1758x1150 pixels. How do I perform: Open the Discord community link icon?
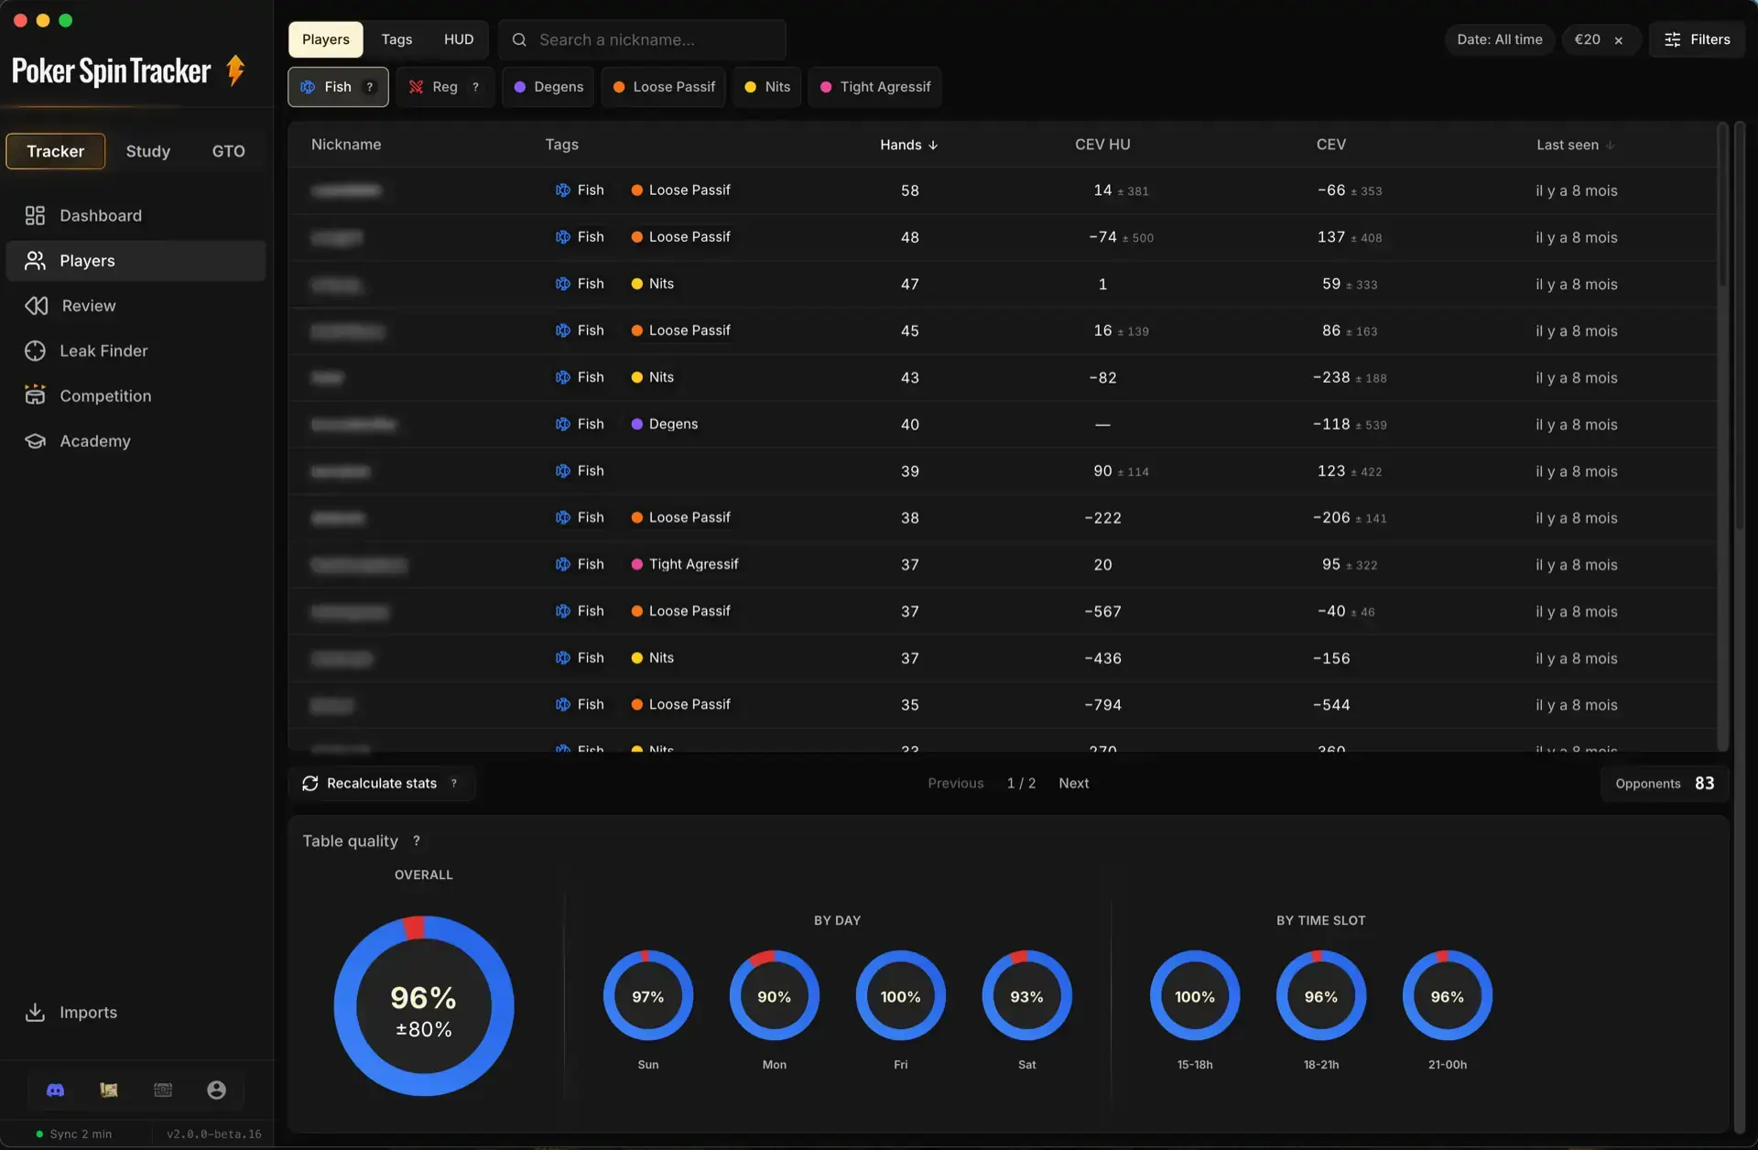click(55, 1090)
